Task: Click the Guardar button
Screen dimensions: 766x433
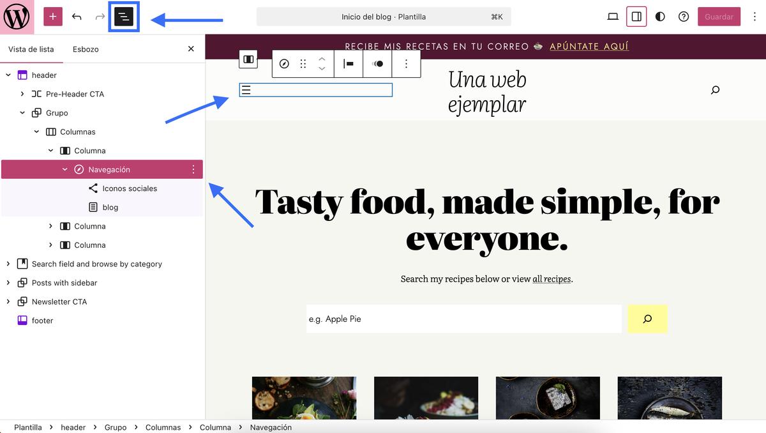Action: (x=719, y=17)
